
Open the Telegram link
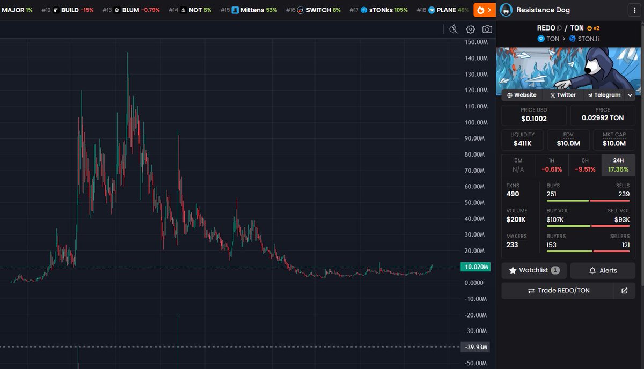(x=604, y=95)
